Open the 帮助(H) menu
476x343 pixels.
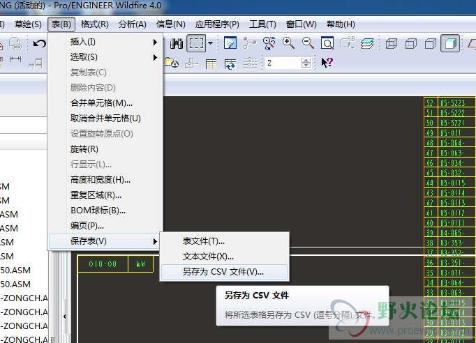coord(341,24)
